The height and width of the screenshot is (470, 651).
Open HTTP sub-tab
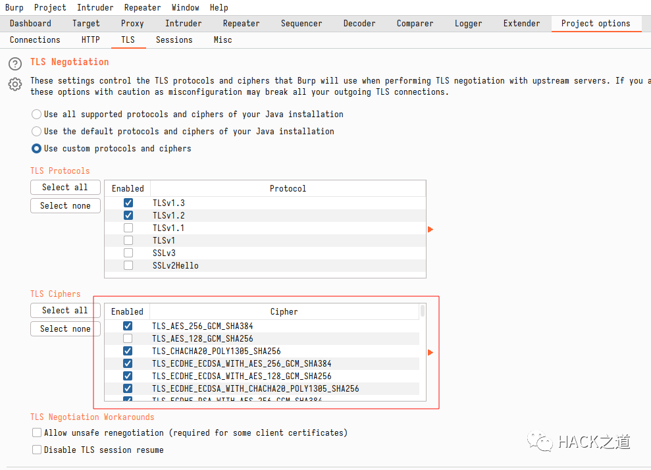[91, 40]
